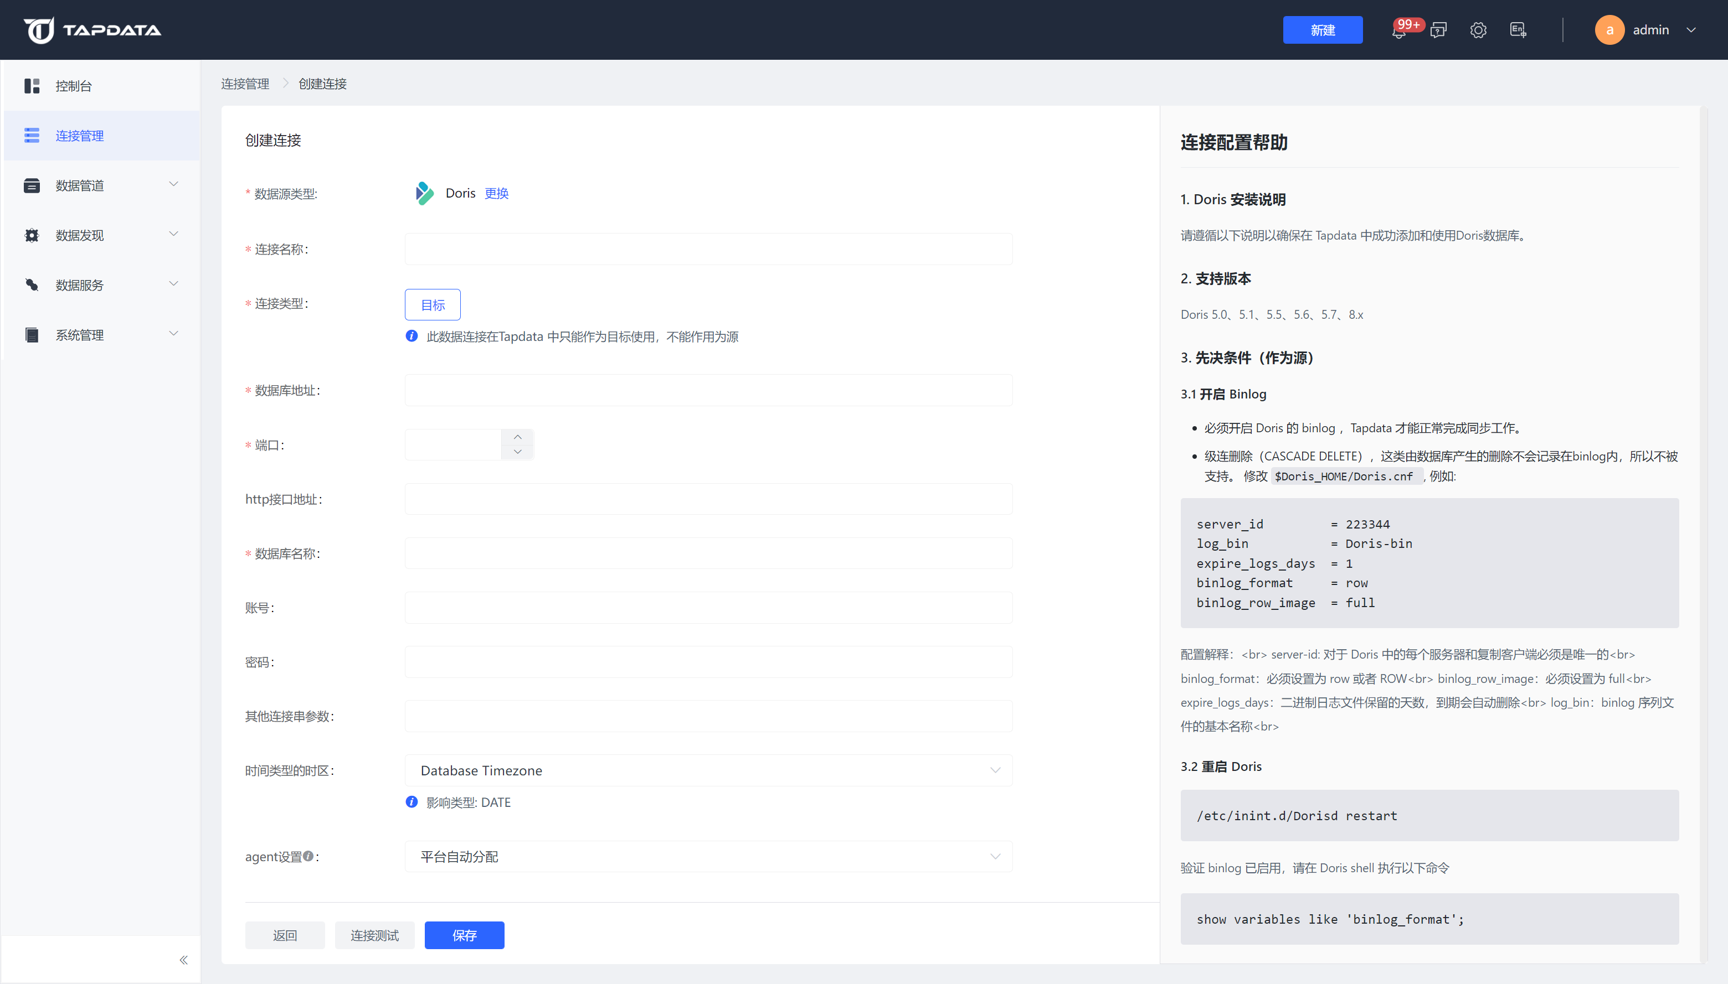Click the TAPDATA logo
Viewport: 1728px width, 984px height.
point(92,30)
